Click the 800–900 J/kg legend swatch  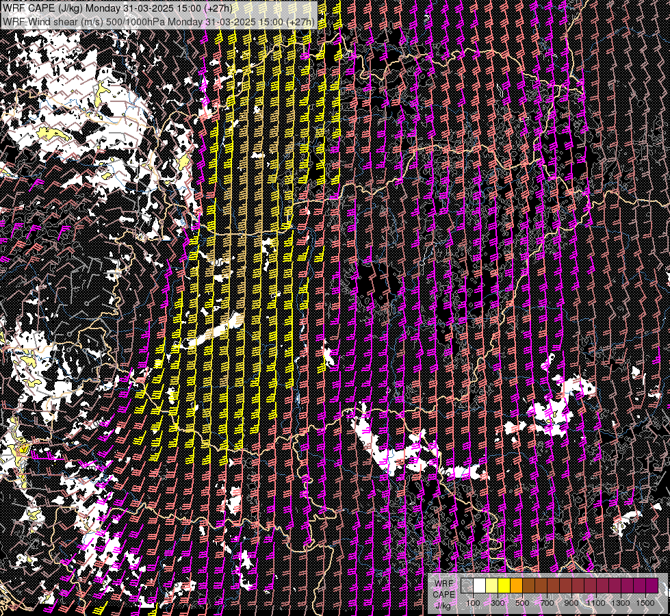pyautogui.click(x=566, y=586)
